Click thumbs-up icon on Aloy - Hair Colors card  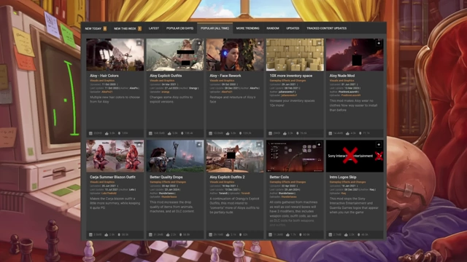click(107, 133)
